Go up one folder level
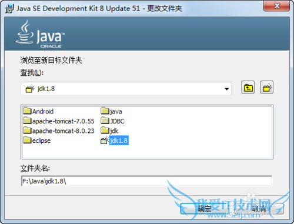Image resolution: width=294 pixels, height=224 pixels. point(248,88)
